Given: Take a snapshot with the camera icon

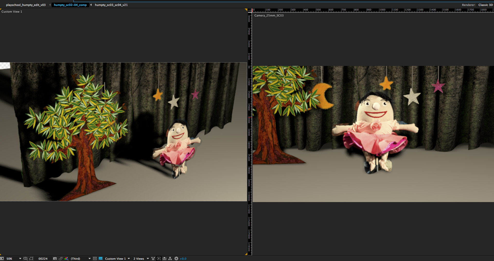Looking at the screenshot, I should [55, 258].
